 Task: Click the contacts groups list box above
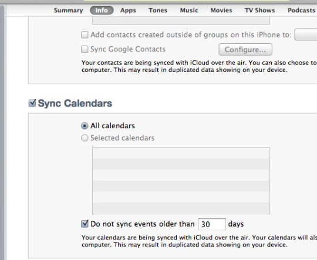181,20
